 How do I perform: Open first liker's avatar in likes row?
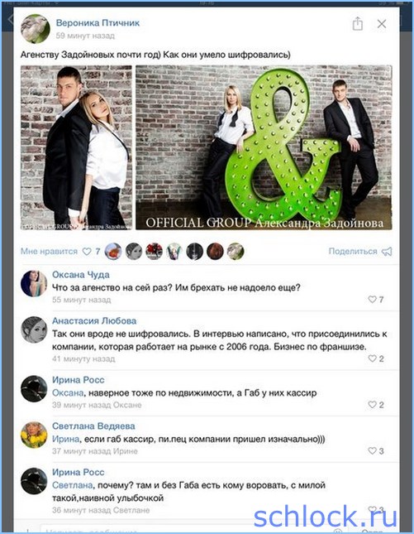(113, 252)
